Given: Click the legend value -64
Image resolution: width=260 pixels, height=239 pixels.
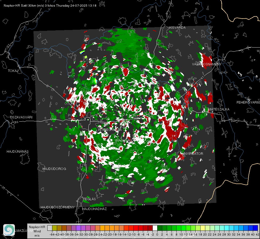Looking at the screenshot, I should pyautogui.click(x=52, y=234).
